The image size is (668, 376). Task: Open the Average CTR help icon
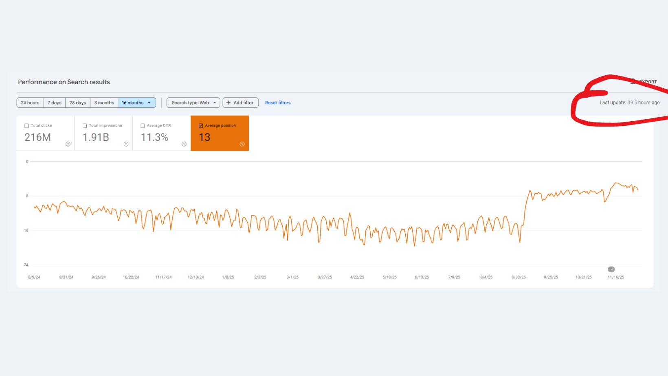[x=184, y=144]
